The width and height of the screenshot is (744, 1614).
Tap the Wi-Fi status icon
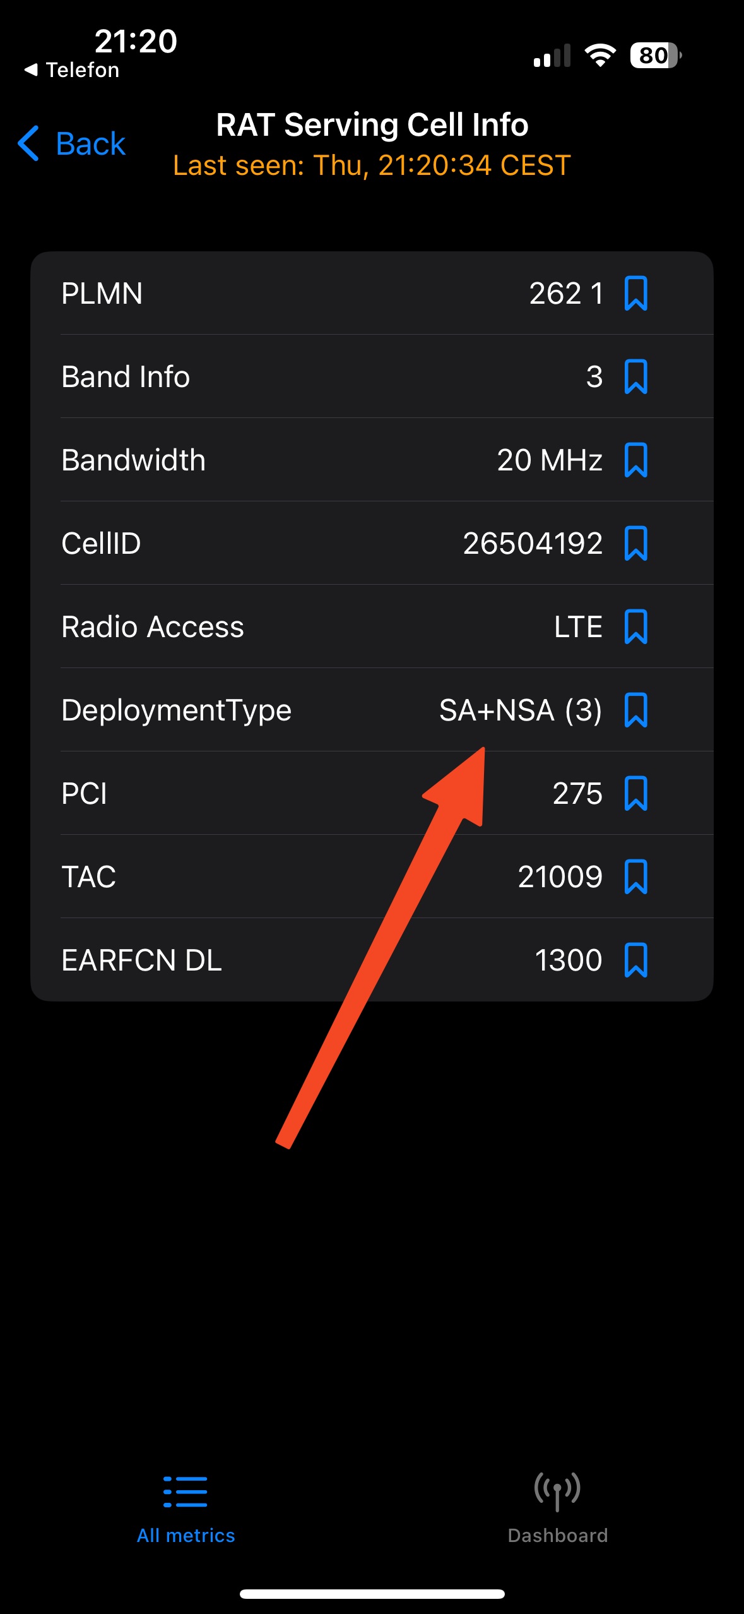[600, 56]
